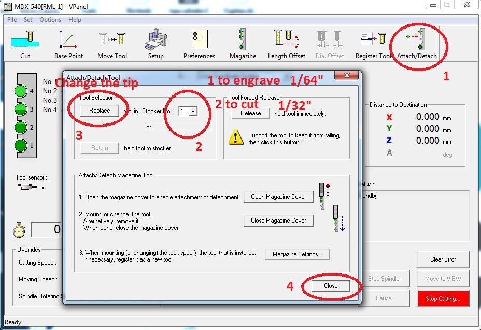Open the Set menu

(28, 20)
